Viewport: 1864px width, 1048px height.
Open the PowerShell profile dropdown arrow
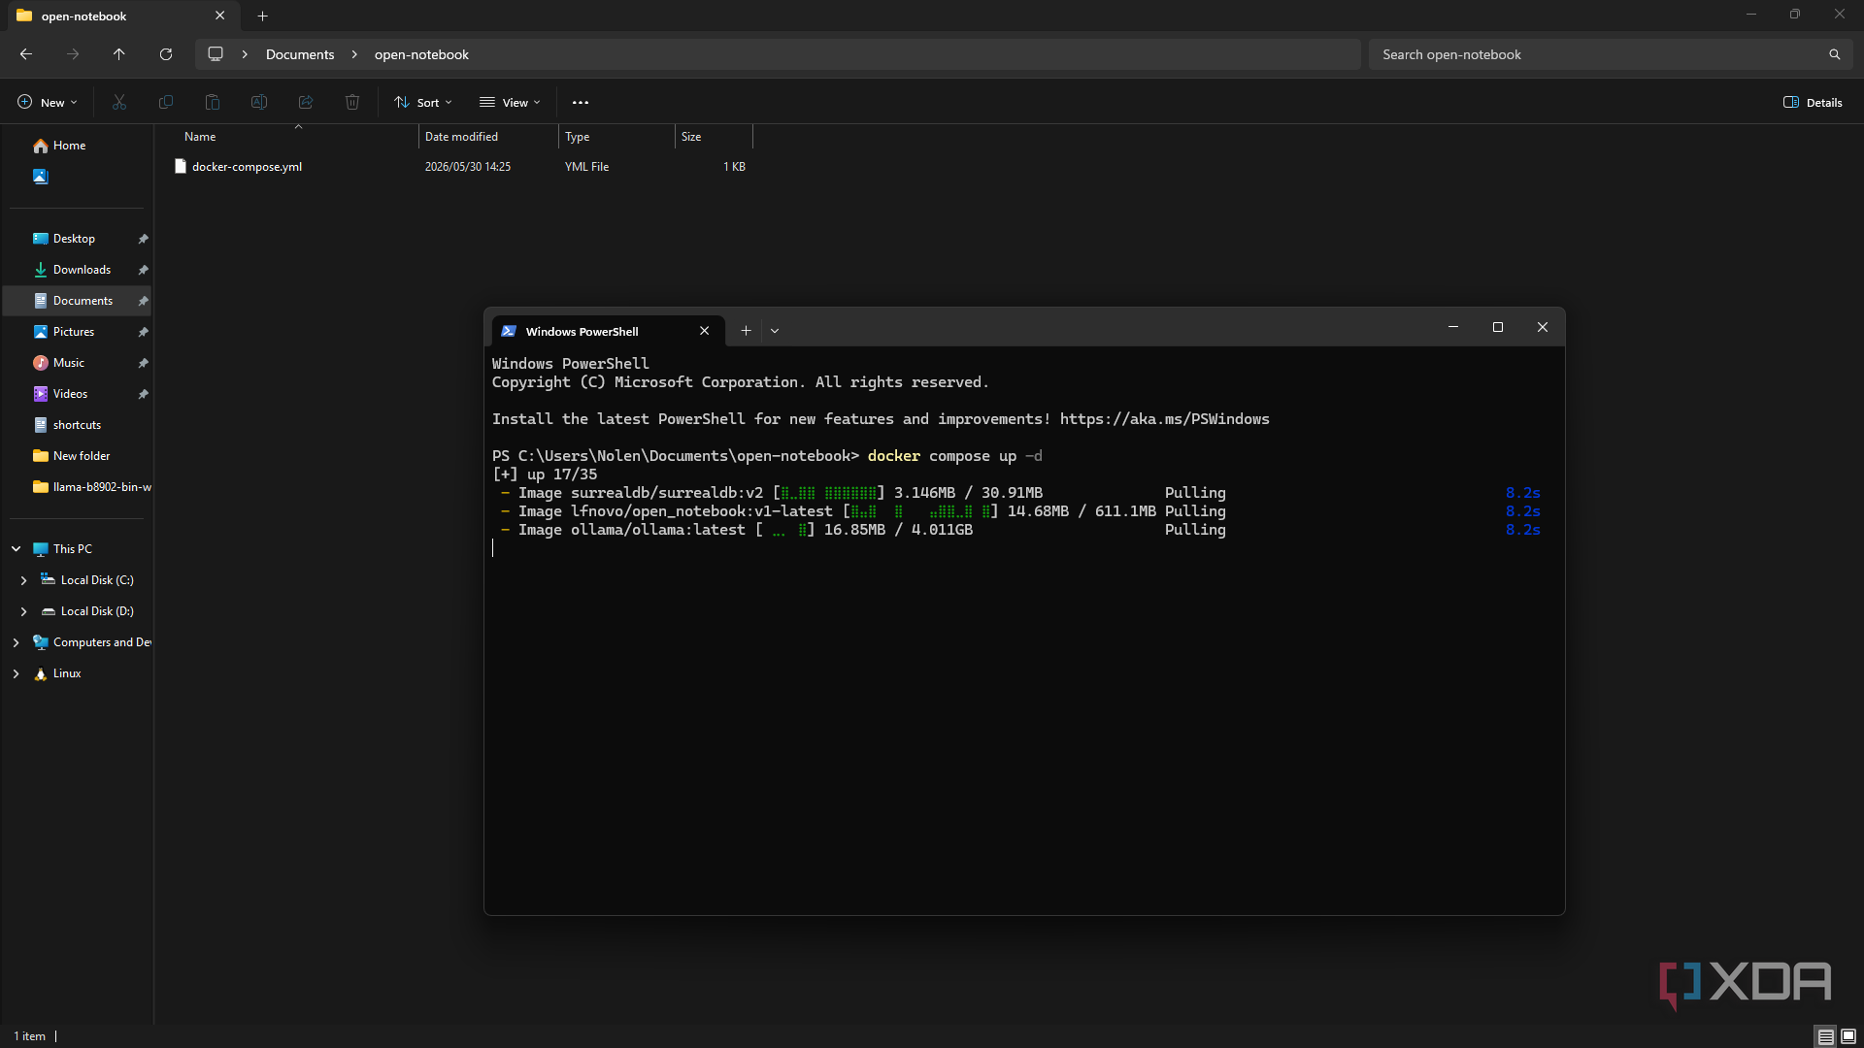(x=775, y=331)
